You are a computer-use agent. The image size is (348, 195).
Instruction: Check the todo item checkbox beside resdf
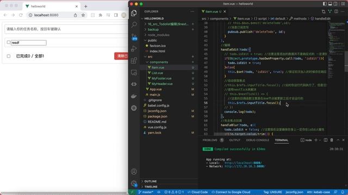coord(9,42)
